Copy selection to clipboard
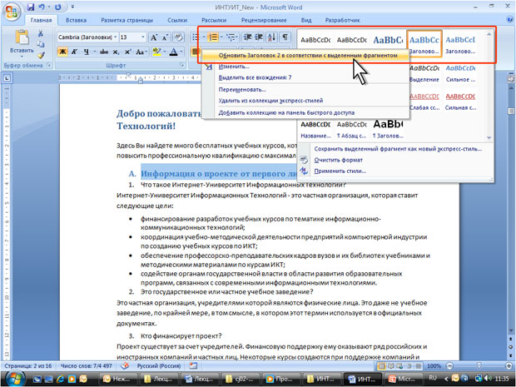 coord(41,44)
